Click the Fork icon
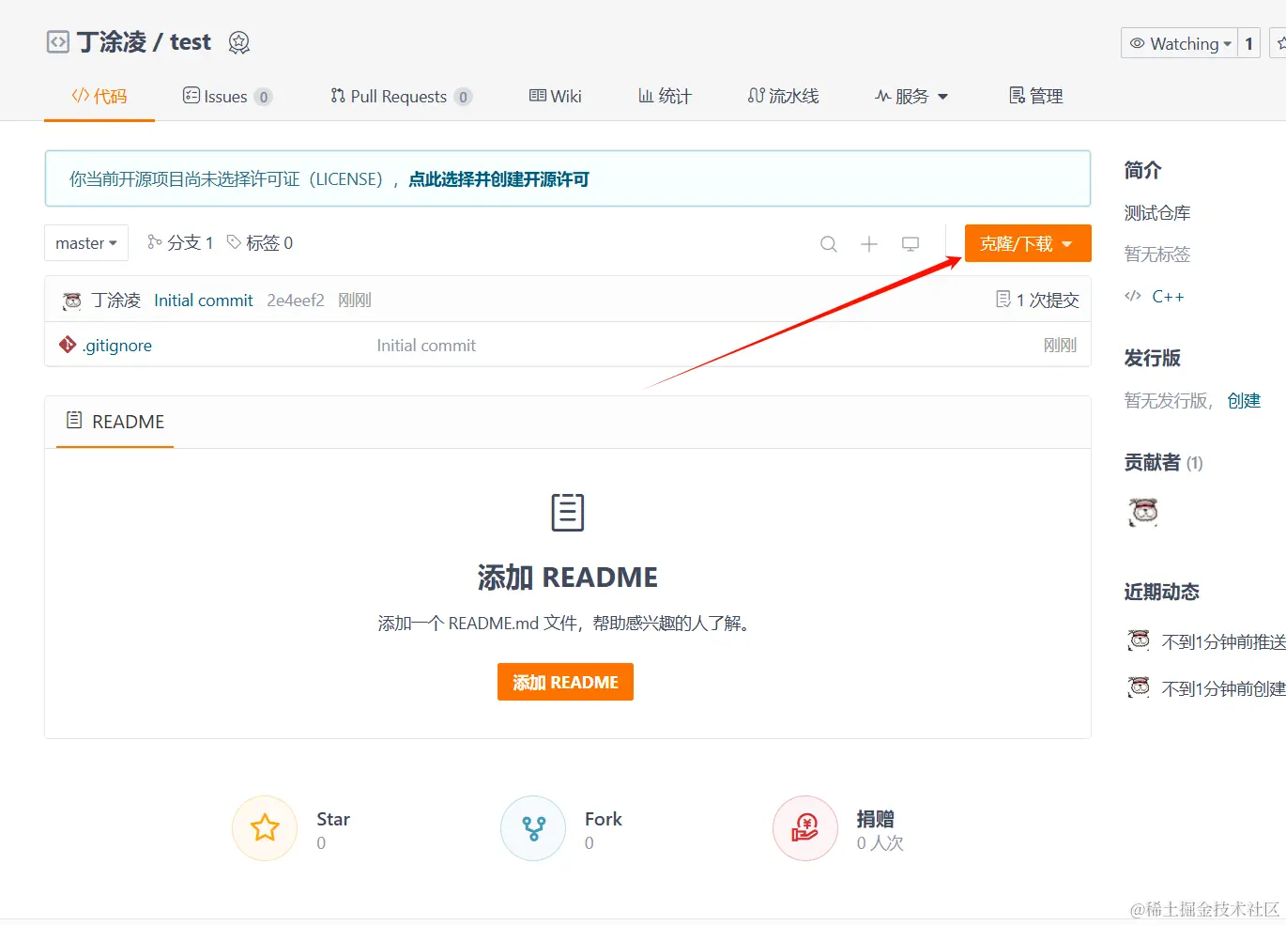 [x=533, y=828]
